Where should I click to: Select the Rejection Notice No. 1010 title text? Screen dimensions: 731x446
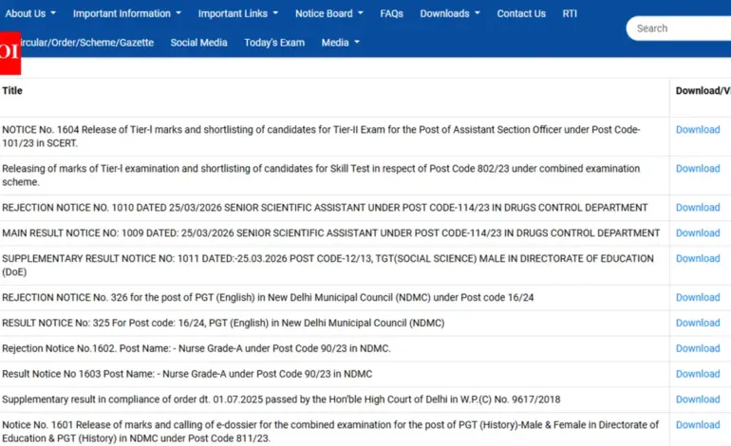point(325,208)
